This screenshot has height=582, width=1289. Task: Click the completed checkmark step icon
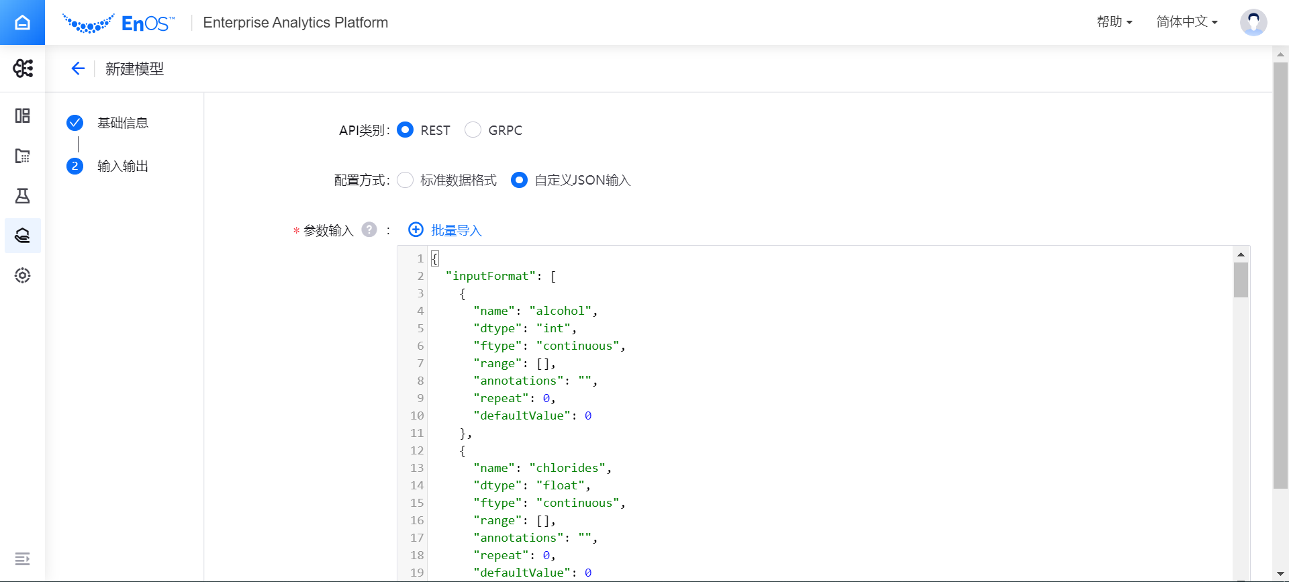(75, 123)
